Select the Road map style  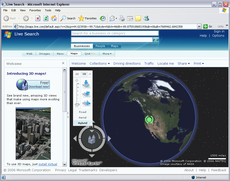pyautogui.click(x=83, y=112)
